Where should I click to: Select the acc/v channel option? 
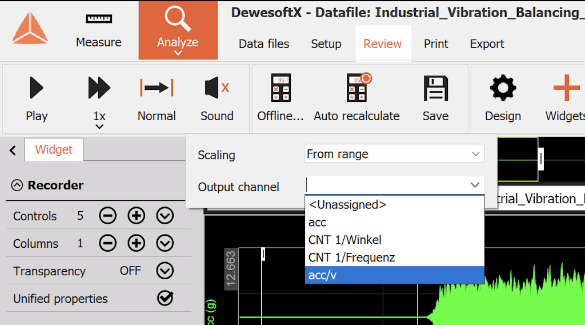click(394, 275)
